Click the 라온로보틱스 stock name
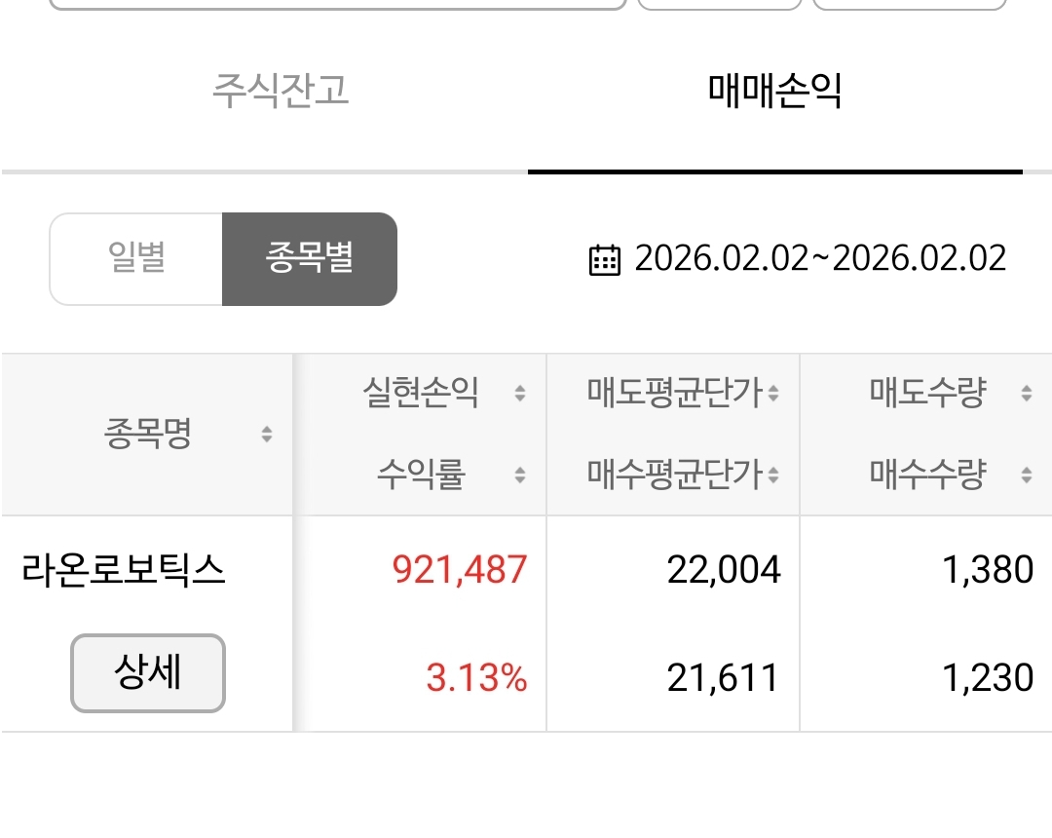This screenshot has height=838, width=1052. pyautogui.click(x=124, y=571)
